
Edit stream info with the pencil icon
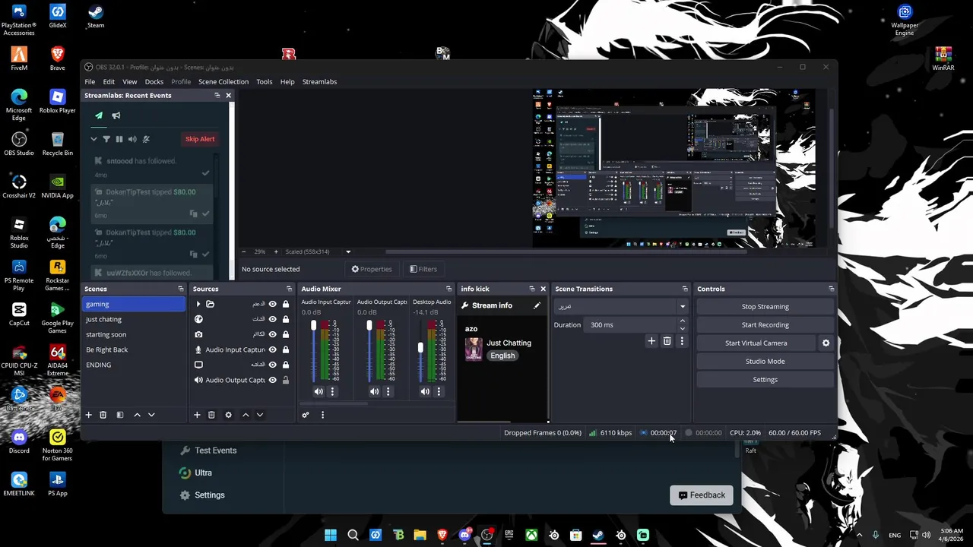537,305
